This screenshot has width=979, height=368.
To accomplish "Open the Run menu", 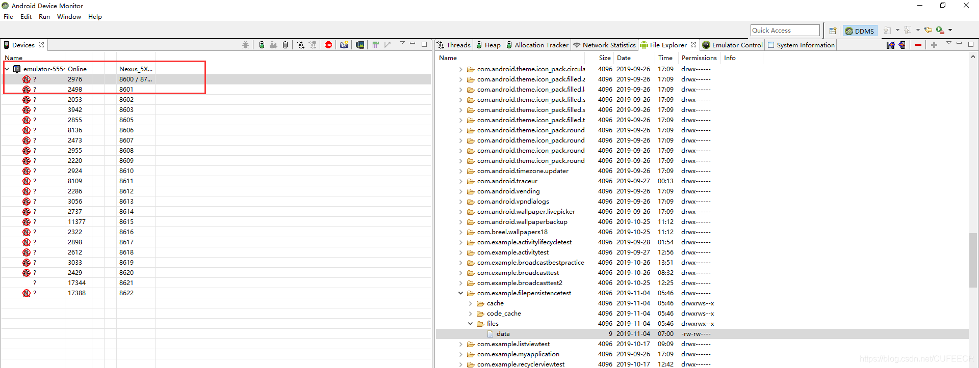I will coord(44,16).
